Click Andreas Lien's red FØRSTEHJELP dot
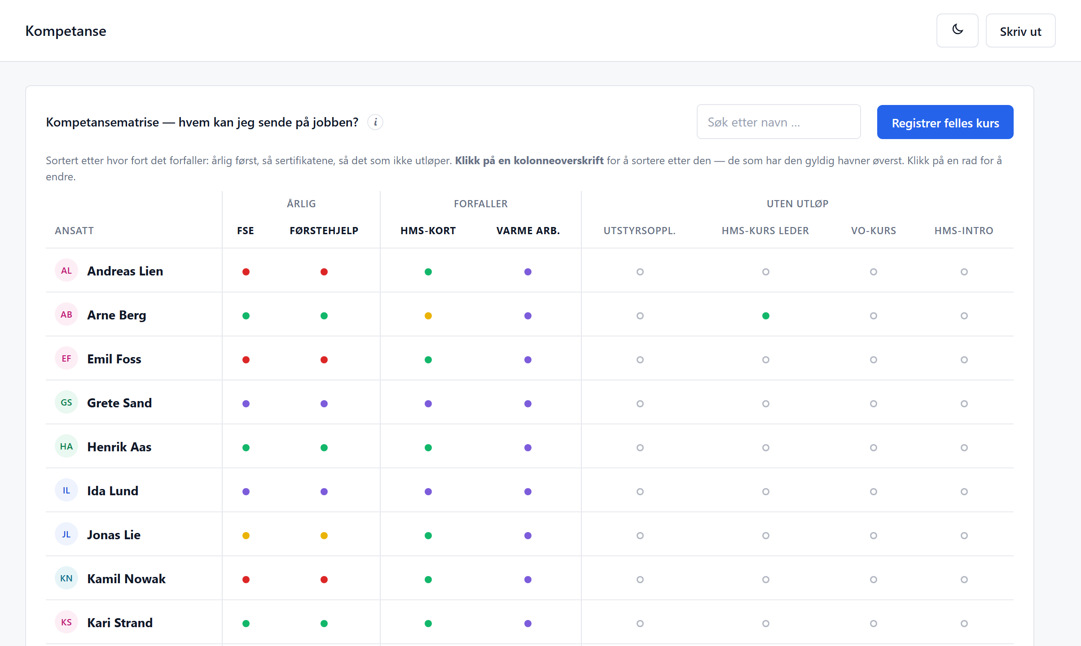 (324, 272)
